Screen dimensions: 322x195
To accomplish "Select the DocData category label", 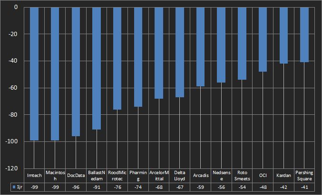I will click(76, 176).
